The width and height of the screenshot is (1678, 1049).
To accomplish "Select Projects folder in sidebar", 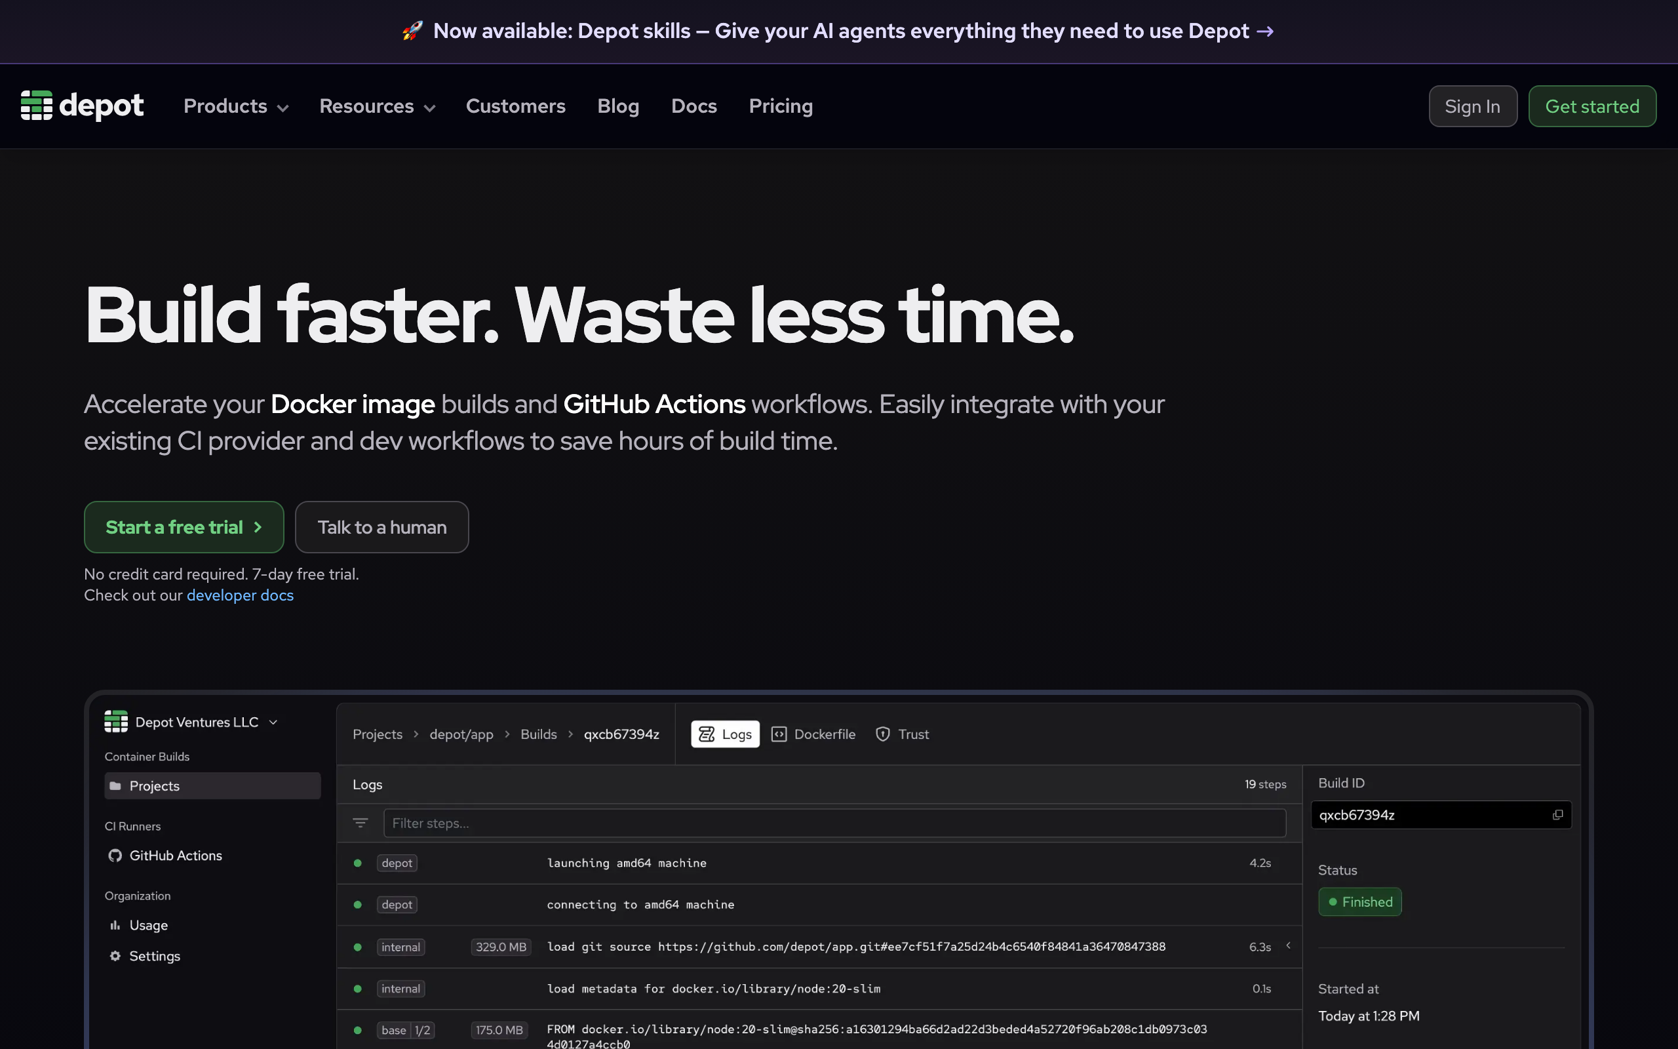I will click(154, 786).
